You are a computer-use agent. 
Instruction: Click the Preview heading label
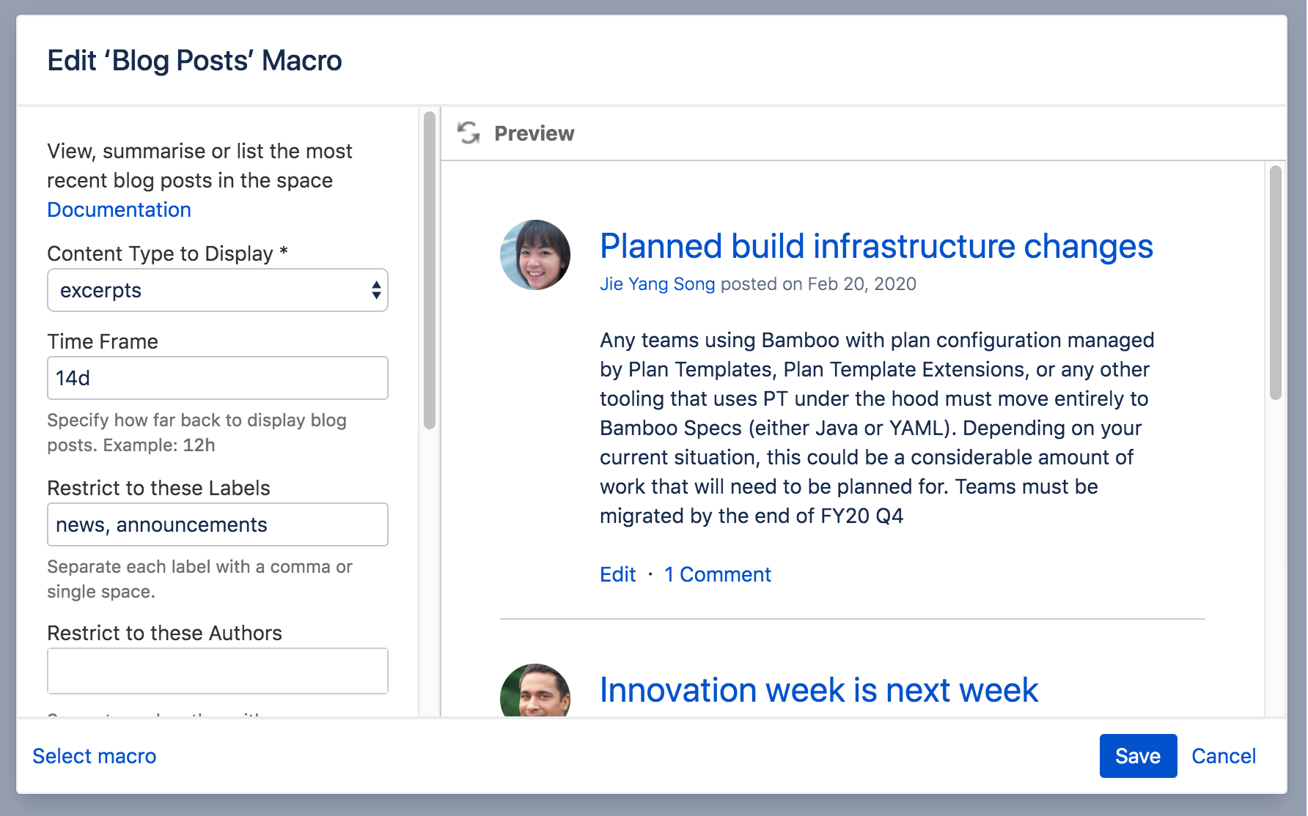click(534, 133)
